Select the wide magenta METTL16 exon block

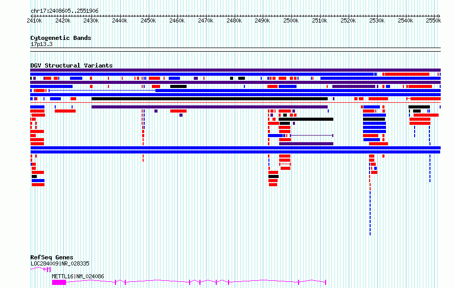tap(59, 282)
